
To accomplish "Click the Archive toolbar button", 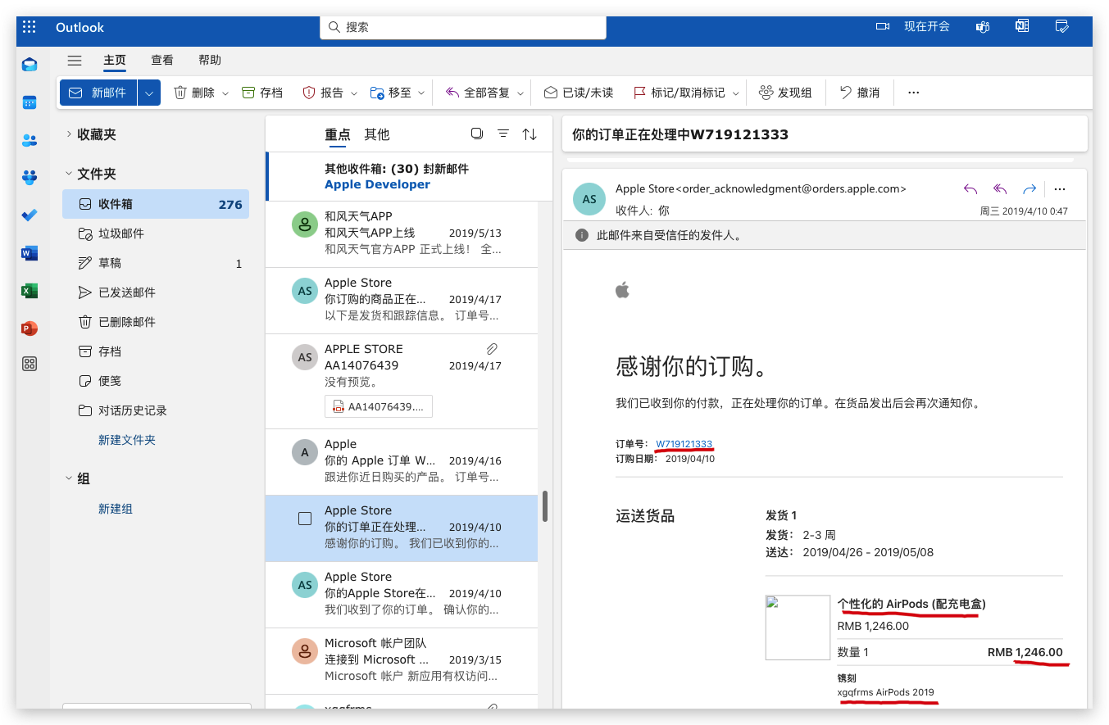I will [x=262, y=93].
